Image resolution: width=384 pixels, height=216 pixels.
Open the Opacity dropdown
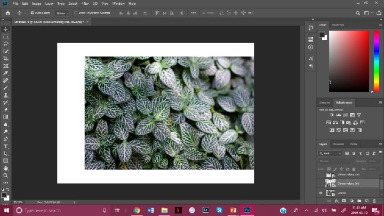point(373,161)
